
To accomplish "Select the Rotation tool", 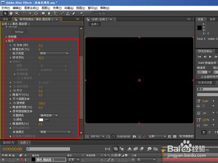I will (x=24, y=13).
